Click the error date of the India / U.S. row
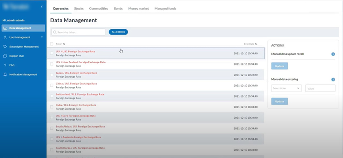The height and width of the screenshot is (158, 343). (x=246, y=107)
